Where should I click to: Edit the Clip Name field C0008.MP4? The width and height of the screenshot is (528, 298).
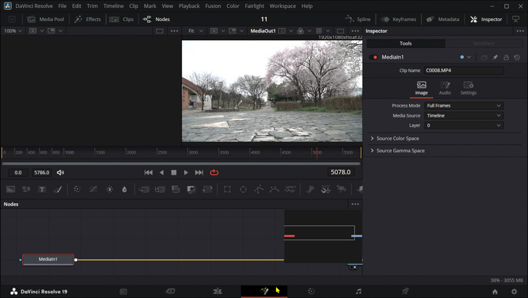(x=464, y=71)
